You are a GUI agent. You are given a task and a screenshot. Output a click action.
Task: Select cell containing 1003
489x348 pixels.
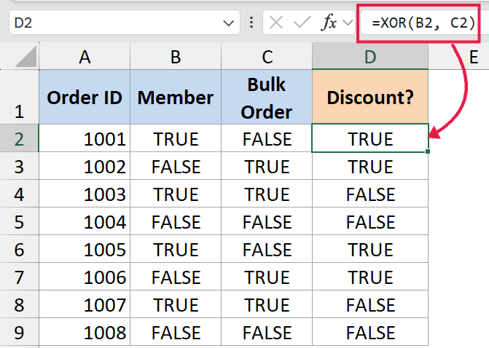[x=85, y=194]
